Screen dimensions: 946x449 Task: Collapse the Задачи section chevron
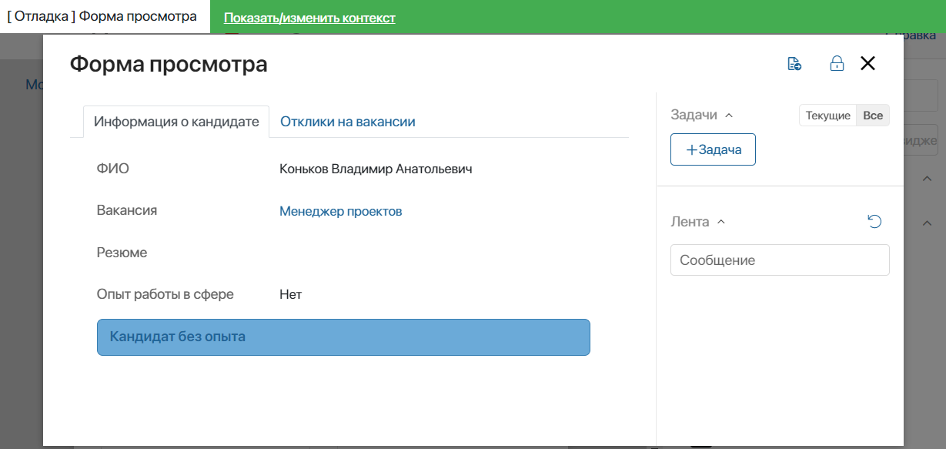[729, 116]
